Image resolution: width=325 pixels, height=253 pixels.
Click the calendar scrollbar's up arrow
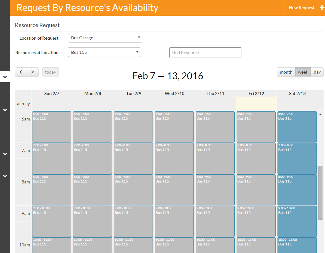(x=320, y=114)
